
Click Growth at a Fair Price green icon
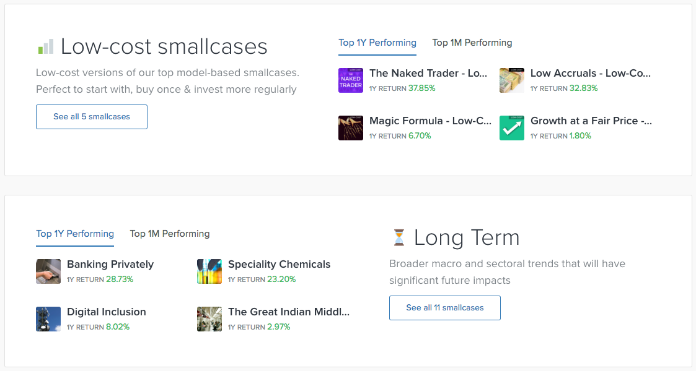(511, 128)
